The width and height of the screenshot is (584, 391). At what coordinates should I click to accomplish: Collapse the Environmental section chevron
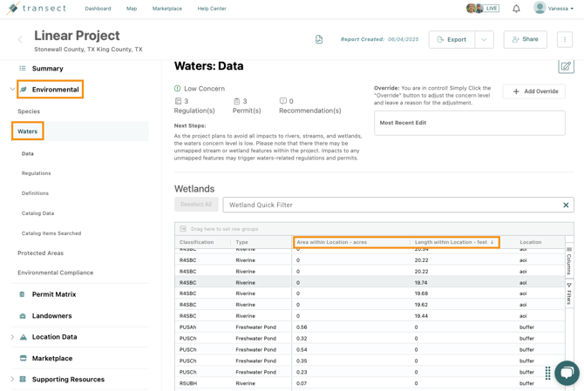tap(12, 90)
